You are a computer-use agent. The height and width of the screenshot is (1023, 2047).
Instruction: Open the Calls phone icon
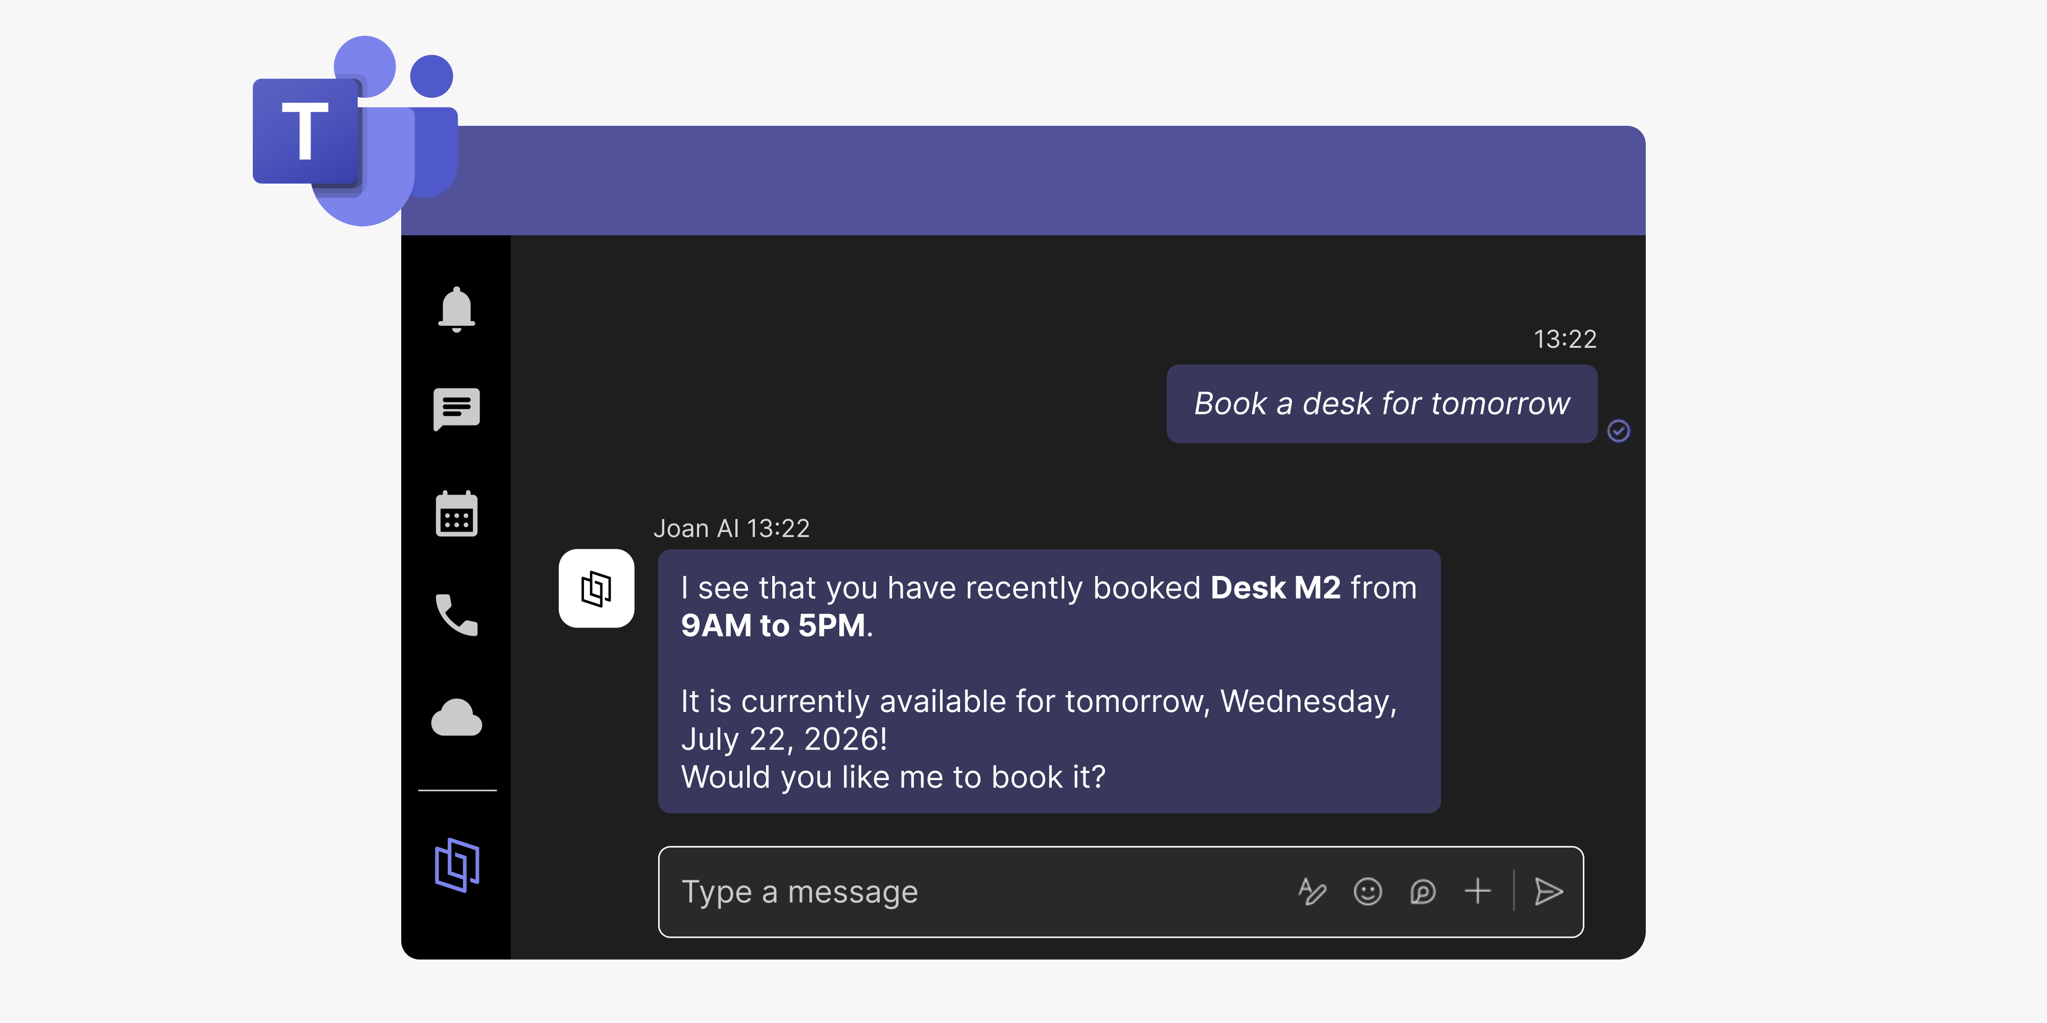456,615
